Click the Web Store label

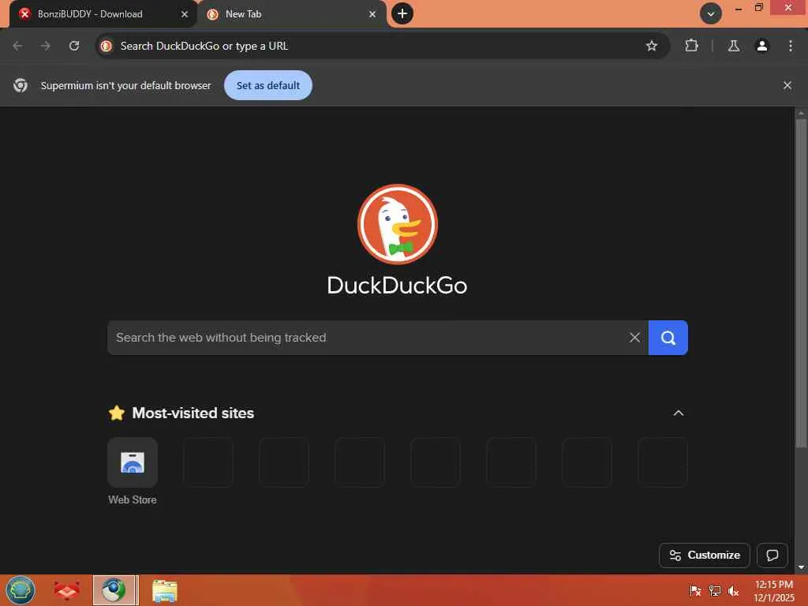[x=133, y=499]
